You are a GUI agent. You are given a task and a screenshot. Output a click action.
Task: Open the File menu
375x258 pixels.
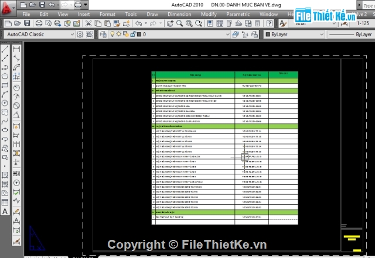[x=26, y=14]
